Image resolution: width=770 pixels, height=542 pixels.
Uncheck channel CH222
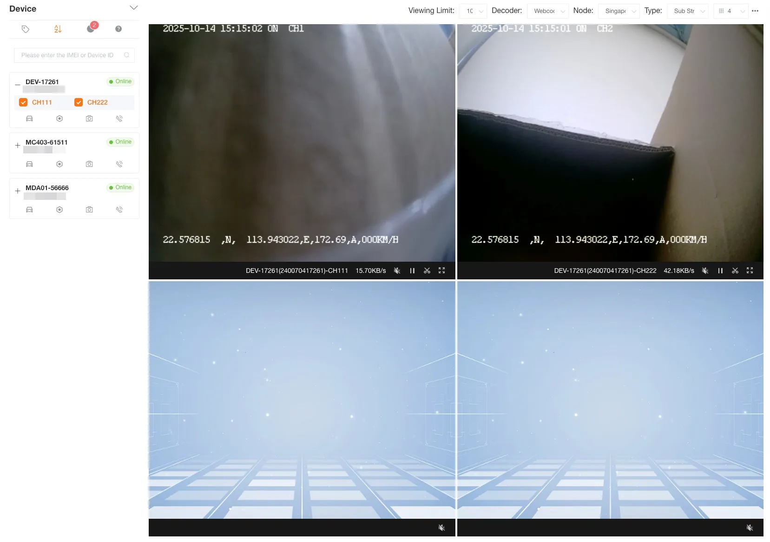click(x=79, y=102)
